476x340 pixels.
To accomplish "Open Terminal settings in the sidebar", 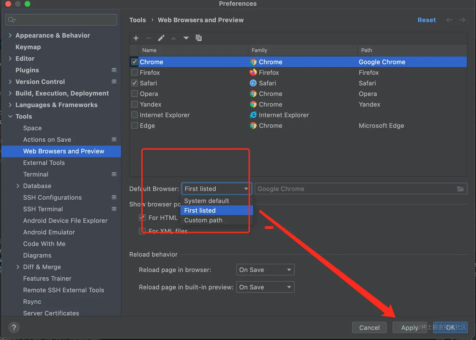I will (x=36, y=174).
